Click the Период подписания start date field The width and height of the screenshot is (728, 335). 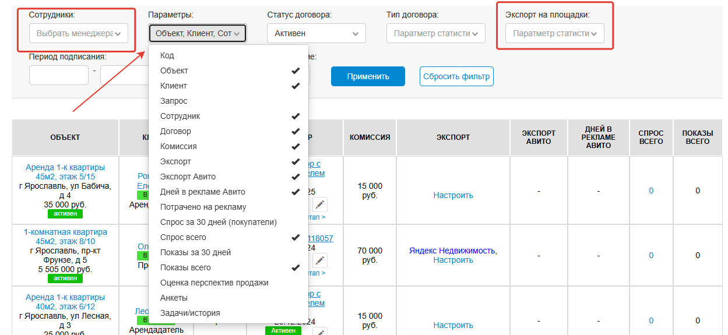click(x=58, y=75)
